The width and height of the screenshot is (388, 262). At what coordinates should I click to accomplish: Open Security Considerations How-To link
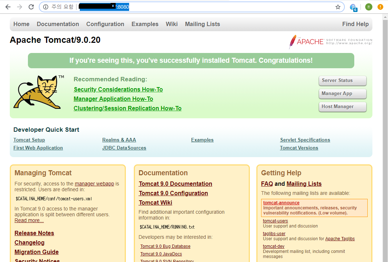(118, 89)
